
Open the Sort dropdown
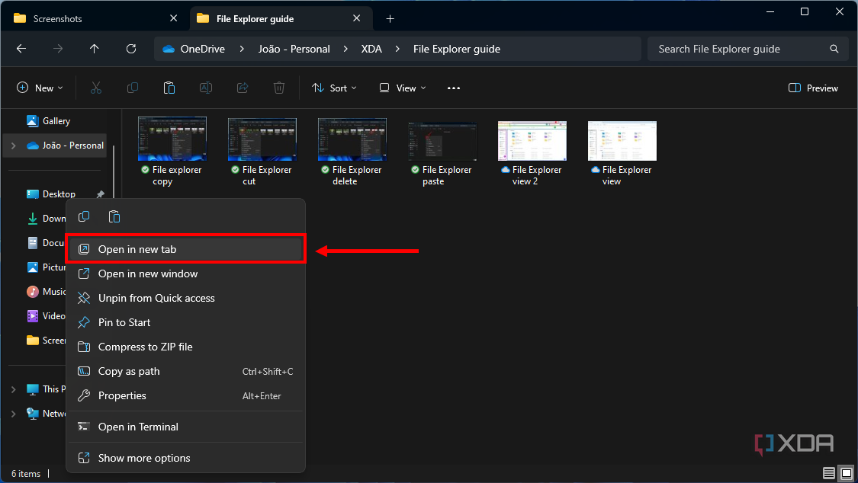(x=334, y=88)
